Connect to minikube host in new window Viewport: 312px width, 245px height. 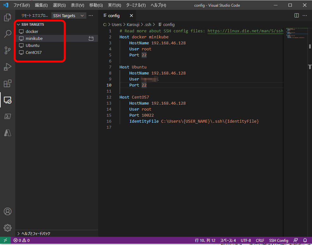(x=91, y=38)
